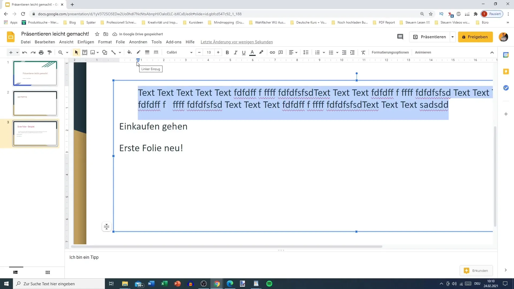Open Präsentieren dropdown arrow
This screenshot has width=514, height=289.
(x=452, y=37)
